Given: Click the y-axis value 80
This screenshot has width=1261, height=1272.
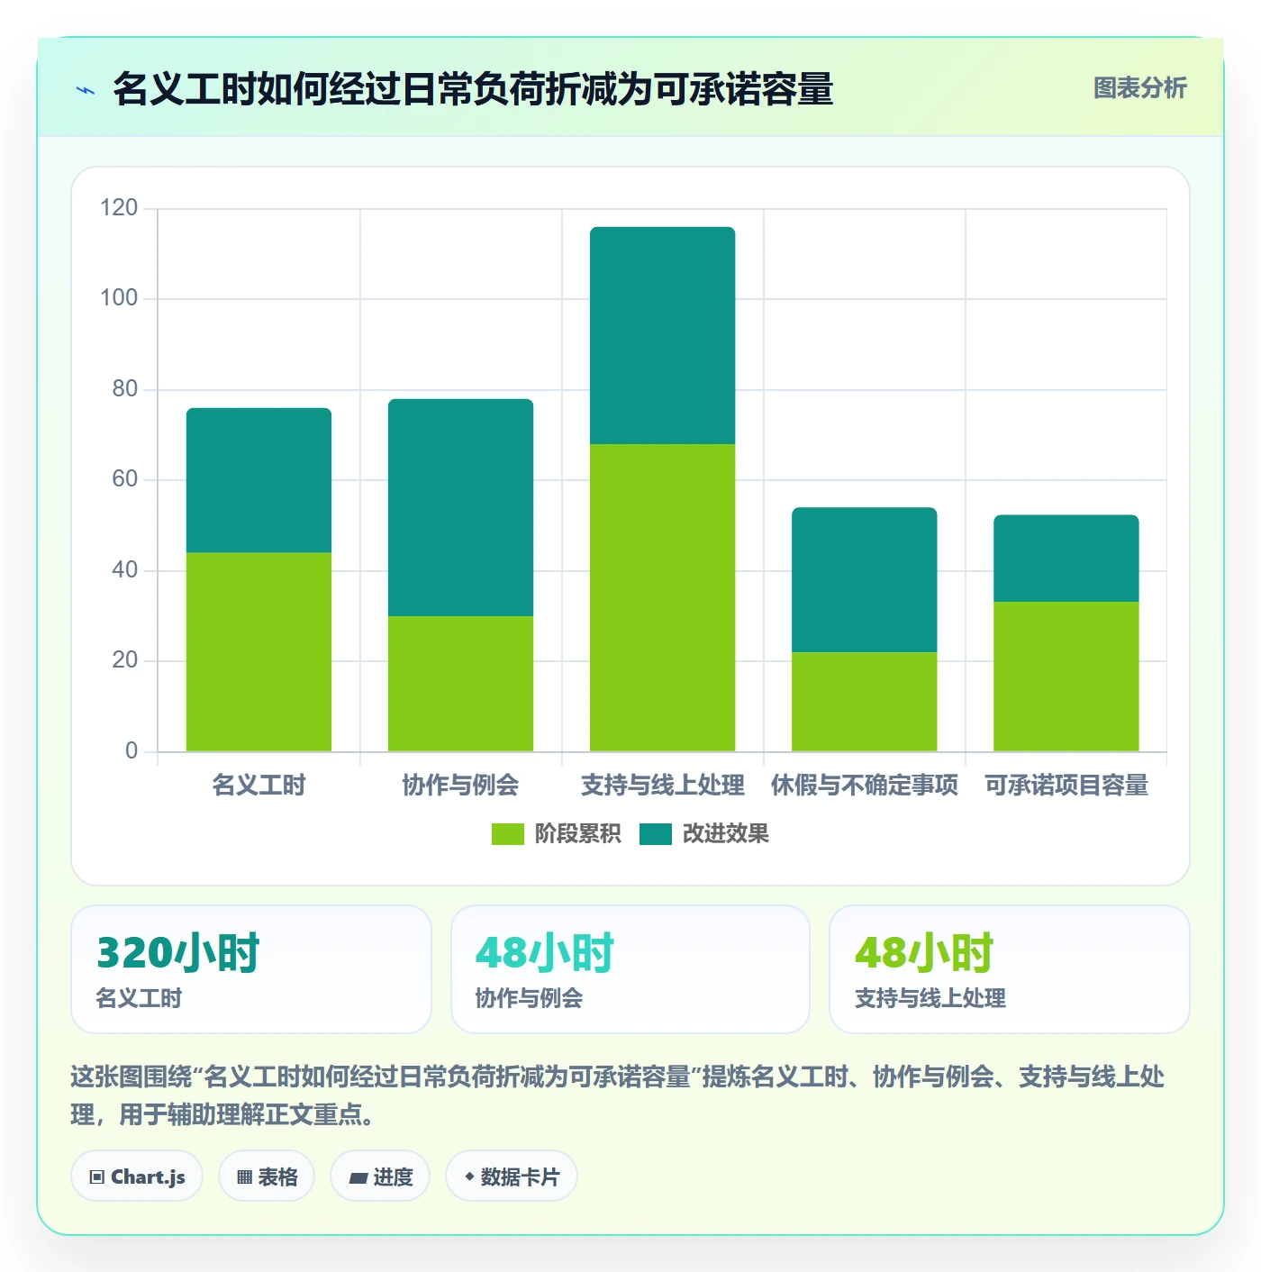Looking at the screenshot, I should 124,389.
